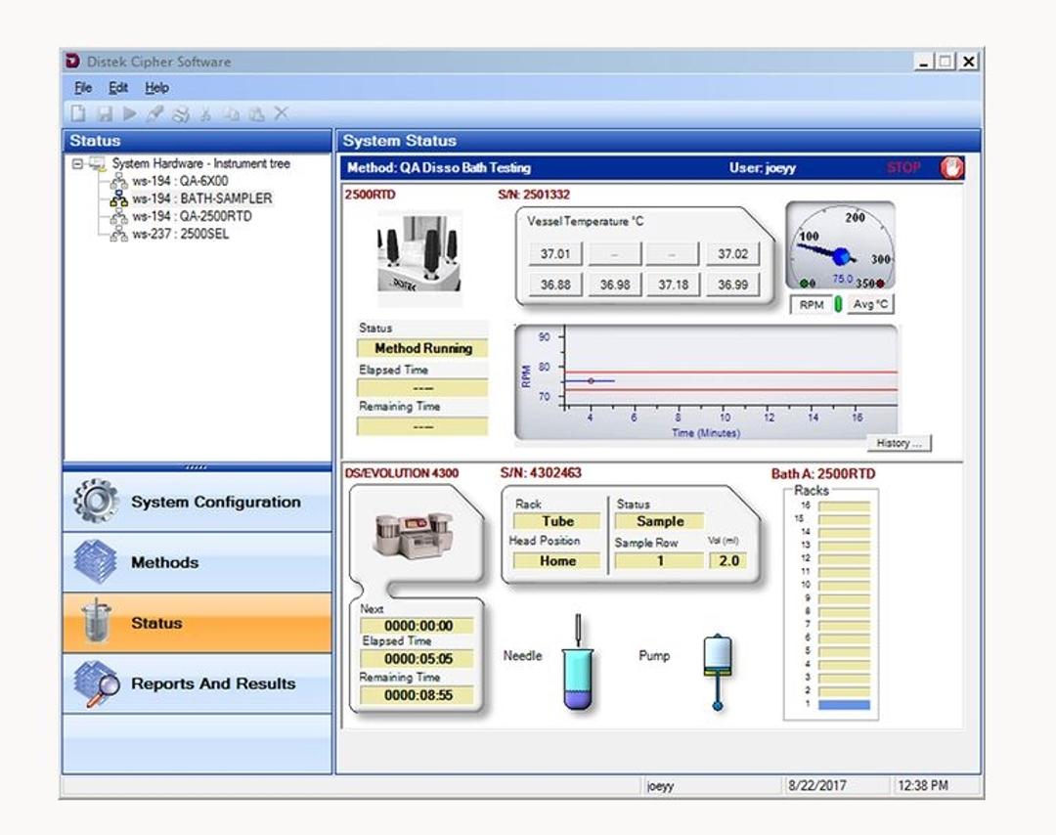Click the Save toolbar icon
The height and width of the screenshot is (835, 1056).
pos(105,110)
